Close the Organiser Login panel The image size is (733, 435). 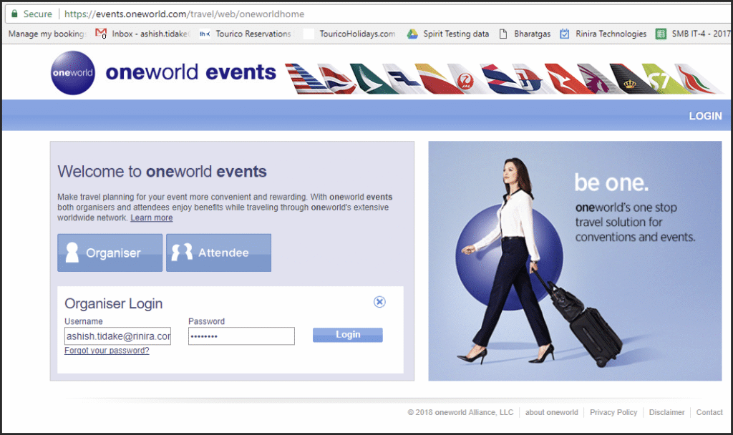click(379, 302)
